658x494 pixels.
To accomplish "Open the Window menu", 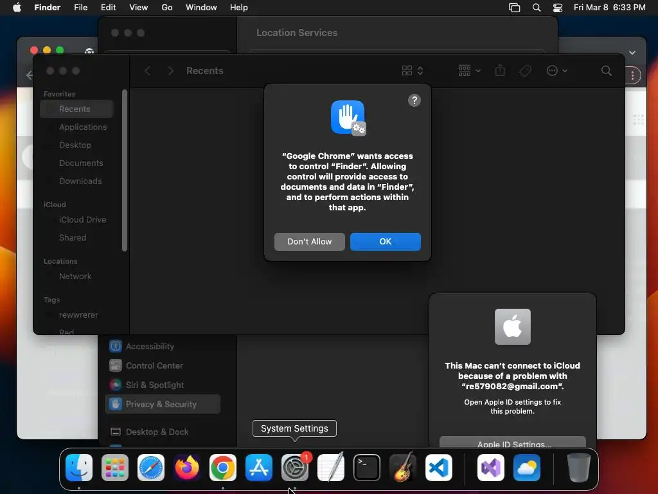I will [x=201, y=8].
